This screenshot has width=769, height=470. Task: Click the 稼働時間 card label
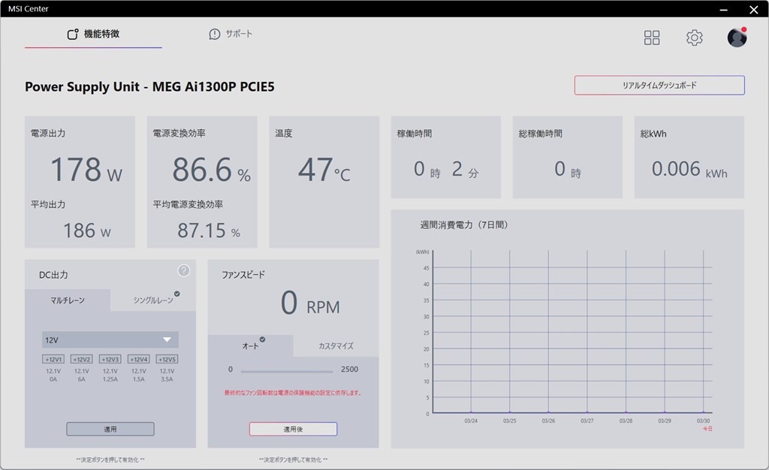pyautogui.click(x=415, y=134)
